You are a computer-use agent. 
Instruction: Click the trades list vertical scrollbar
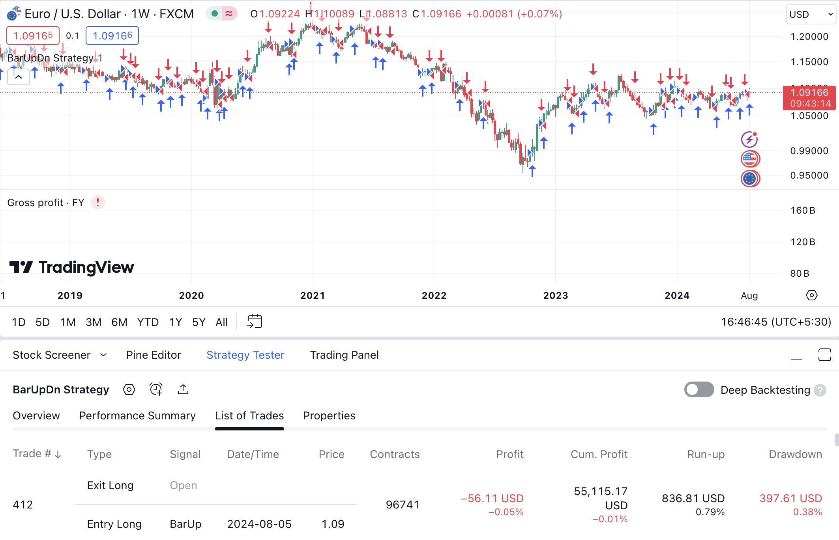click(x=837, y=440)
